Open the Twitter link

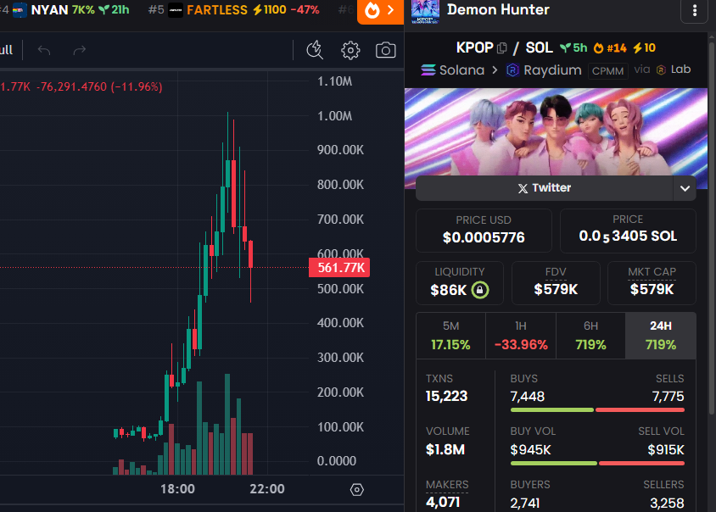coord(545,188)
